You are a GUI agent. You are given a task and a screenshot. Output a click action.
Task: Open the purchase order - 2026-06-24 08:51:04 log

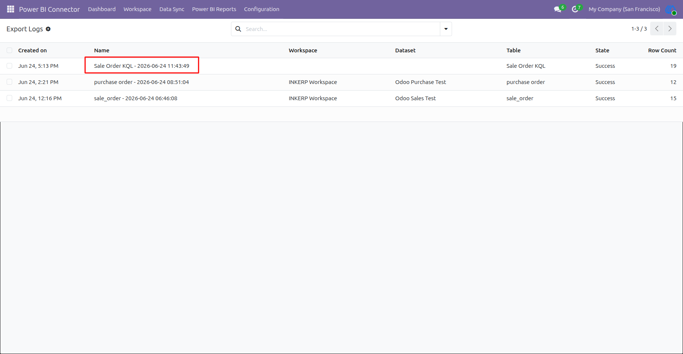[x=141, y=82]
